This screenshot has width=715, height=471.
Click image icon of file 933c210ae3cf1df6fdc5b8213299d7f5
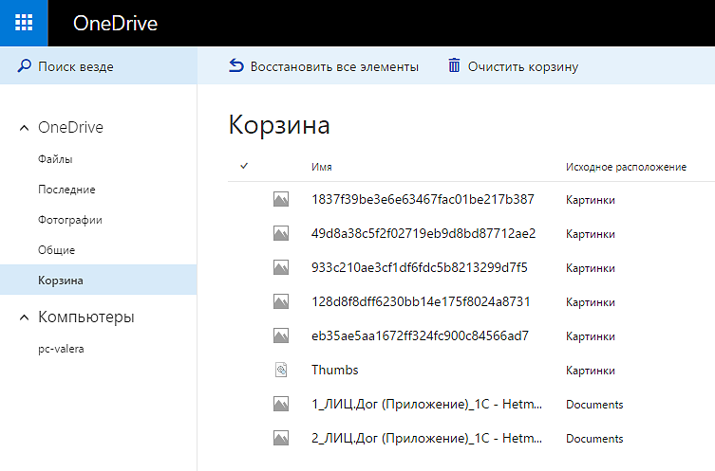(281, 267)
